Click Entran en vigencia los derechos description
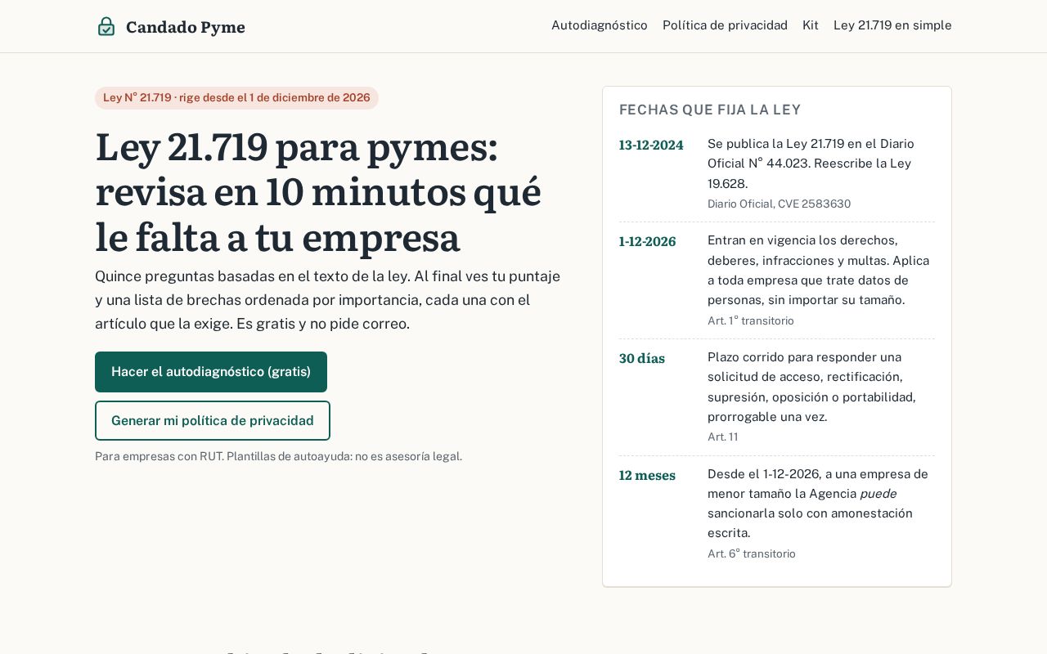The height and width of the screenshot is (654, 1047). (818, 271)
